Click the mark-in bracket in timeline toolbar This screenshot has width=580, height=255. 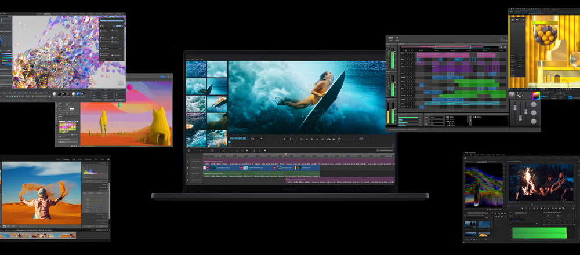click(255, 151)
